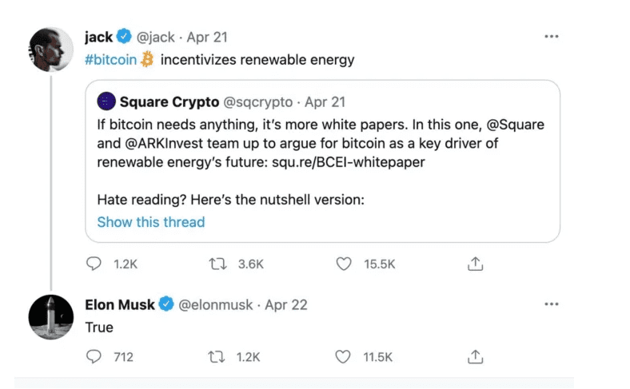Open Elon Musk's profile avatar
The height and width of the screenshot is (389, 630).
click(51, 316)
